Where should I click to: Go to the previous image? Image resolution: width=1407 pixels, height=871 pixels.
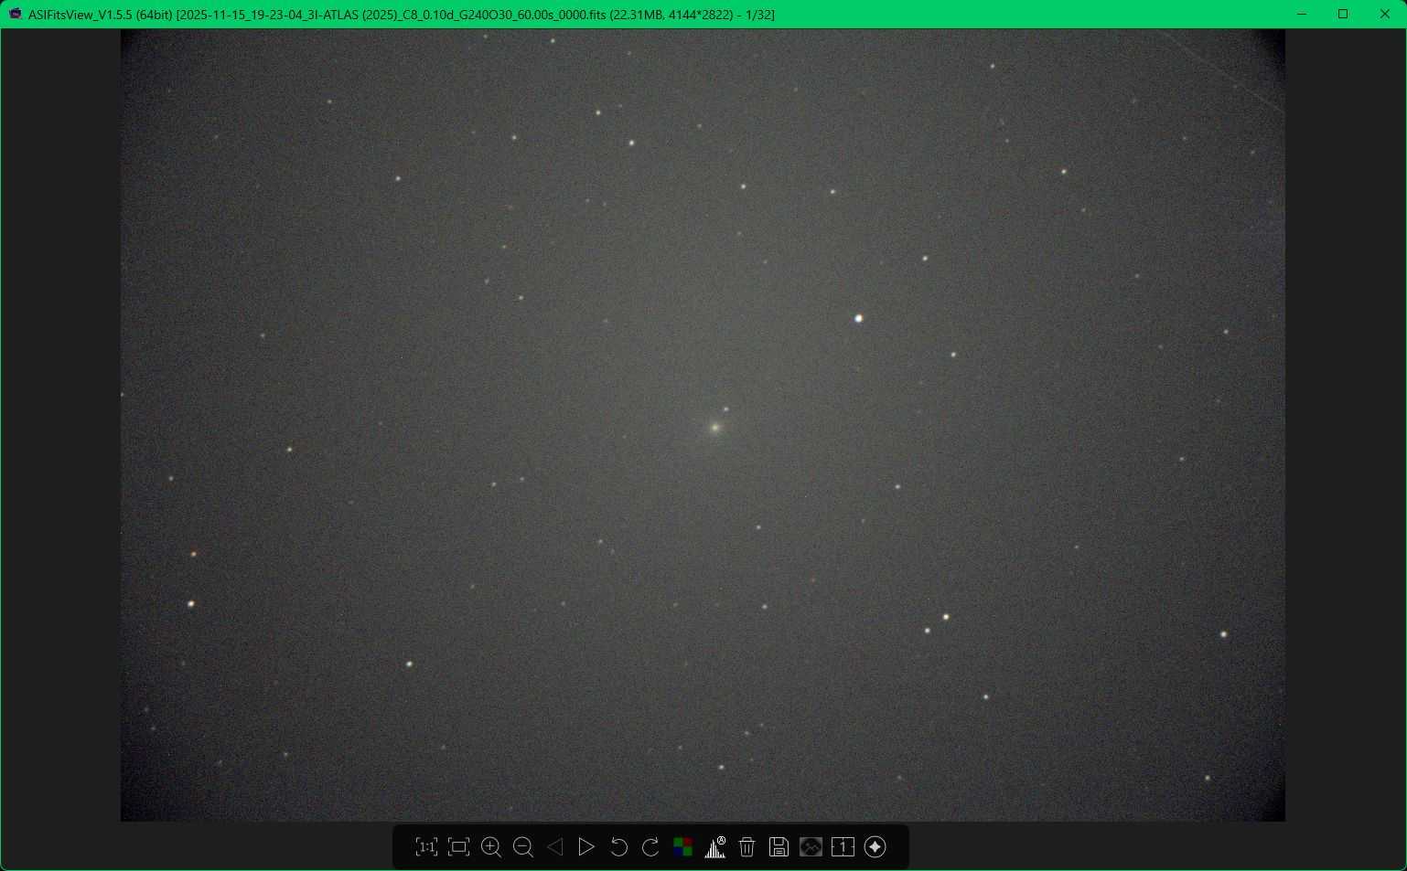point(555,847)
